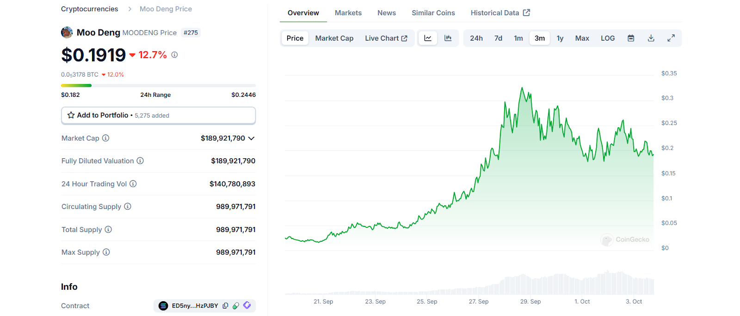Choose the Max time range option
Viewport: 740px width, 316px height.
582,38
